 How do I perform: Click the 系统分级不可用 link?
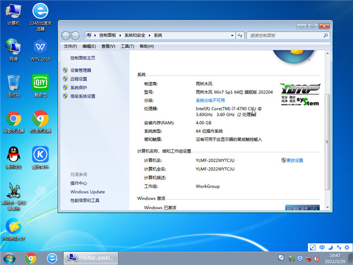[210, 100]
